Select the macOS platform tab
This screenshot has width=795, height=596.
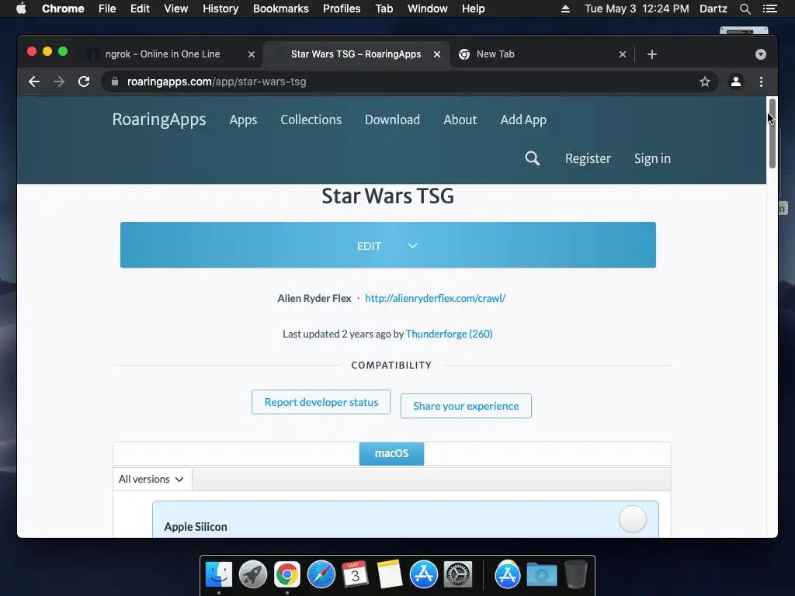tap(391, 453)
